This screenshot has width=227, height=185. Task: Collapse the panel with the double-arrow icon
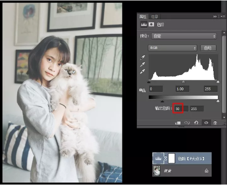tap(215, 16)
